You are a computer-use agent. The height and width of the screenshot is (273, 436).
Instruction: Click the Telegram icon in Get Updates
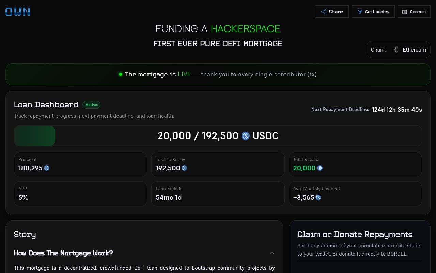pos(360,12)
